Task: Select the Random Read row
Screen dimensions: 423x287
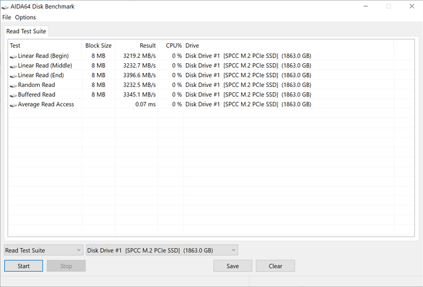Action: [x=211, y=85]
